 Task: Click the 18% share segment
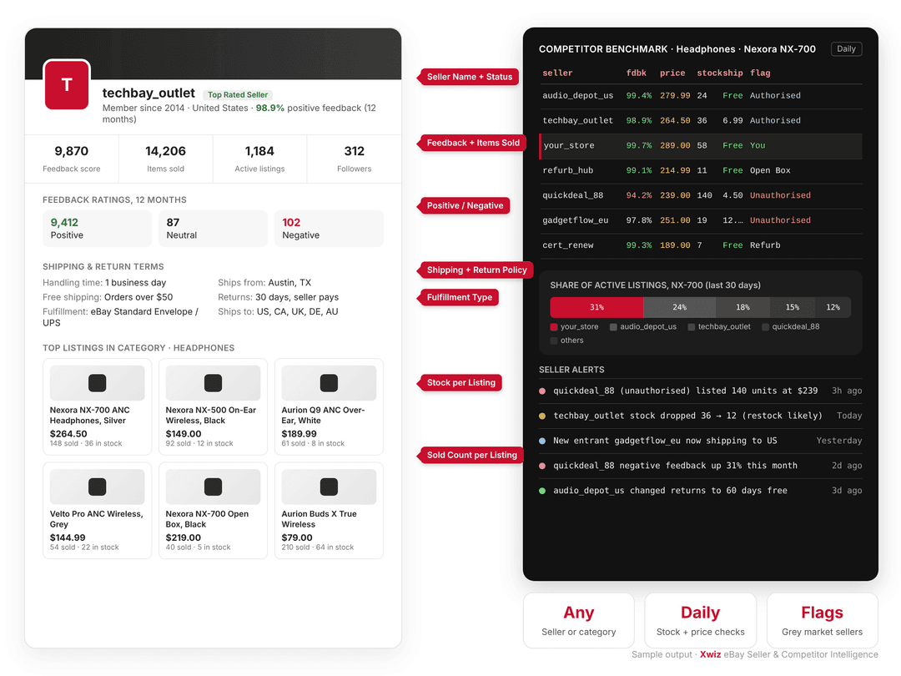pos(742,307)
